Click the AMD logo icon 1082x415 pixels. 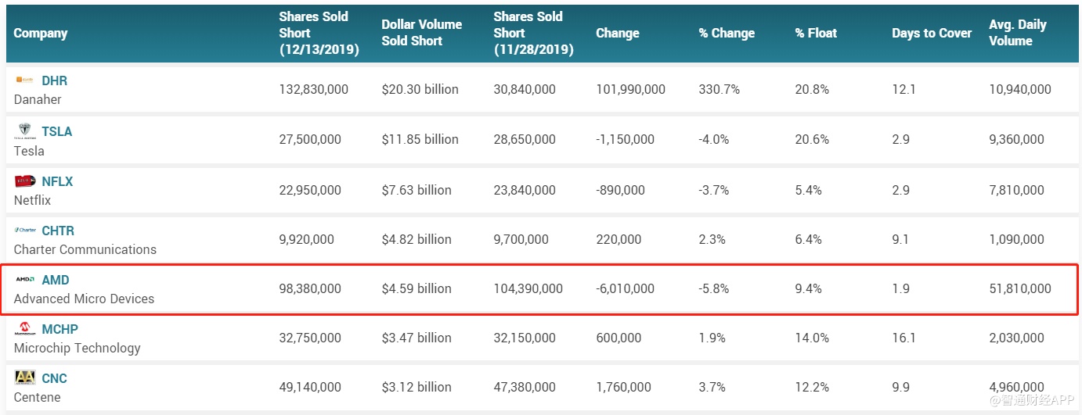click(x=25, y=280)
